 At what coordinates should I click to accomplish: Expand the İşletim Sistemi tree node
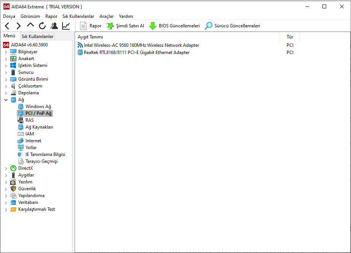[6, 66]
